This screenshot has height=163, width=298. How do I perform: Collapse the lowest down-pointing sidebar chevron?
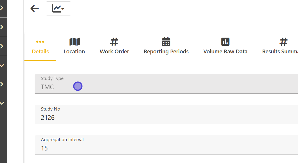(2, 103)
